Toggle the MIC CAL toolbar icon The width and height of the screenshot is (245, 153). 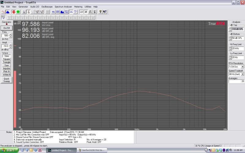(66, 12)
